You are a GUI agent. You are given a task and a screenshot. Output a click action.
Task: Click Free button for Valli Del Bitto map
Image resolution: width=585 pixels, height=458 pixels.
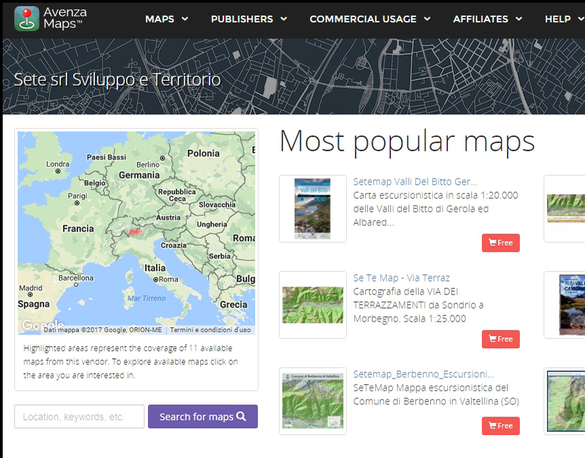tap(501, 243)
